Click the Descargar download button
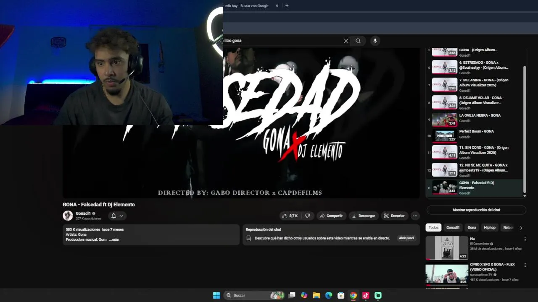The height and width of the screenshot is (302, 538). (x=364, y=216)
